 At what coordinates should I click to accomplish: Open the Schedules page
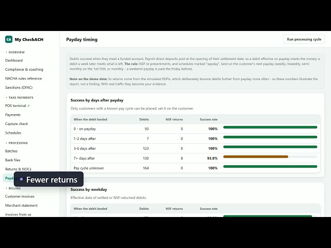[13, 133]
